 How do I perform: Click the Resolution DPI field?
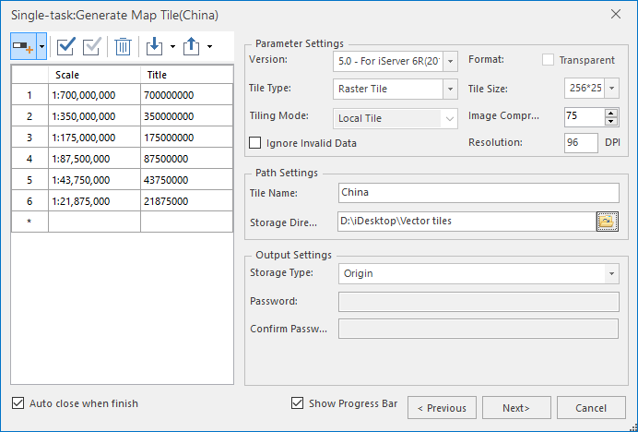point(581,143)
